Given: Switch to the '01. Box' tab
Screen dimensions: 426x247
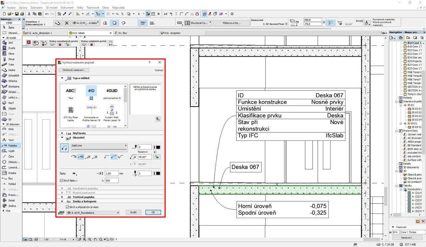Looking at the screenshot, I should pyautogui.click(x=122, y=33).
